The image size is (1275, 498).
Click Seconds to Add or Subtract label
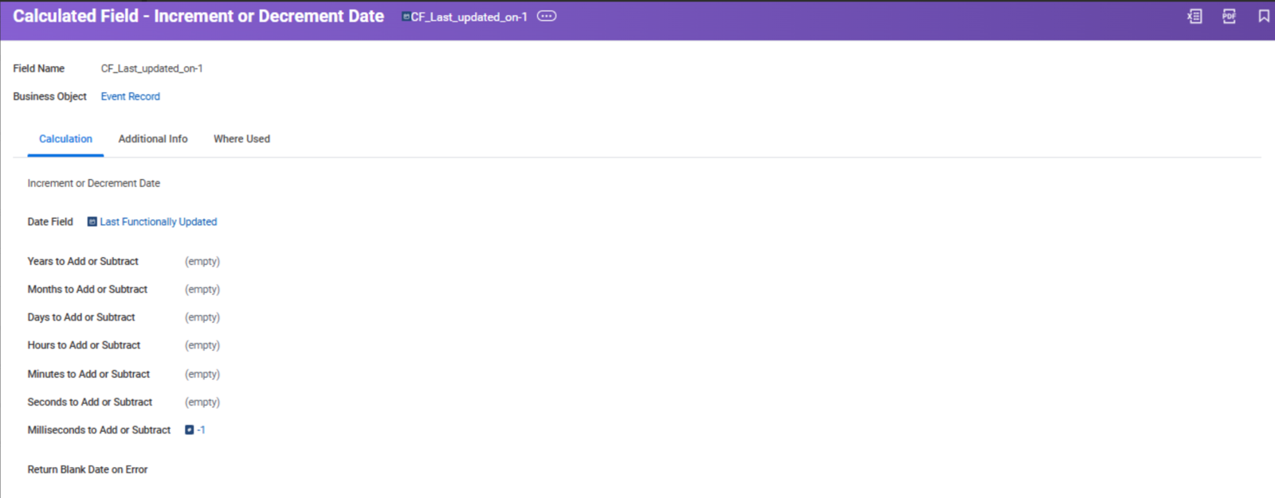pos(90,402)
